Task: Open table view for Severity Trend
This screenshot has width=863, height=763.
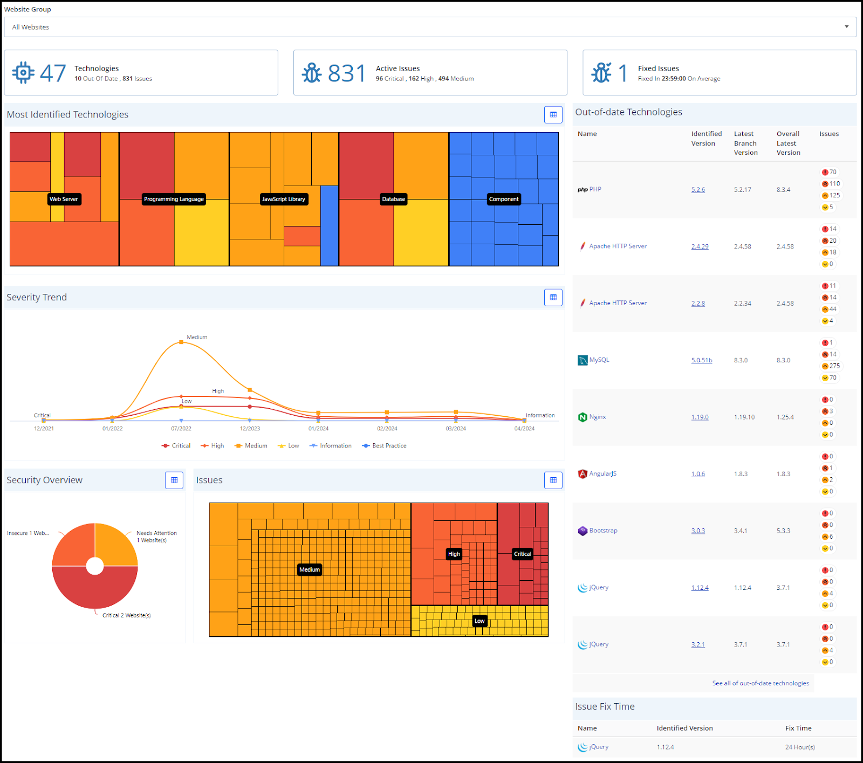Action: [x=553, y=297]
